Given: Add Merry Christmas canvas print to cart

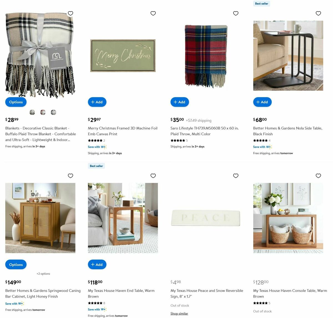Looking at the screenshot, I should [97, 102].
